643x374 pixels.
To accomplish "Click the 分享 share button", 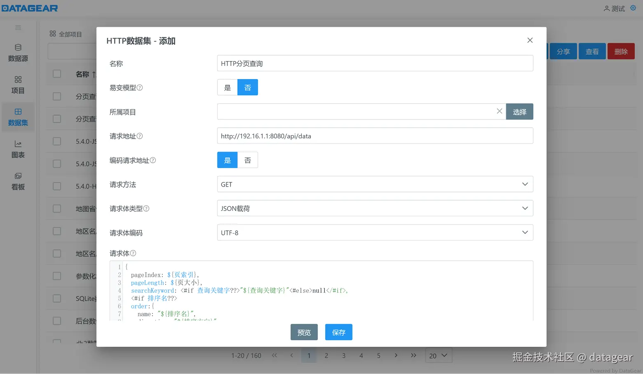I will 563,51.
